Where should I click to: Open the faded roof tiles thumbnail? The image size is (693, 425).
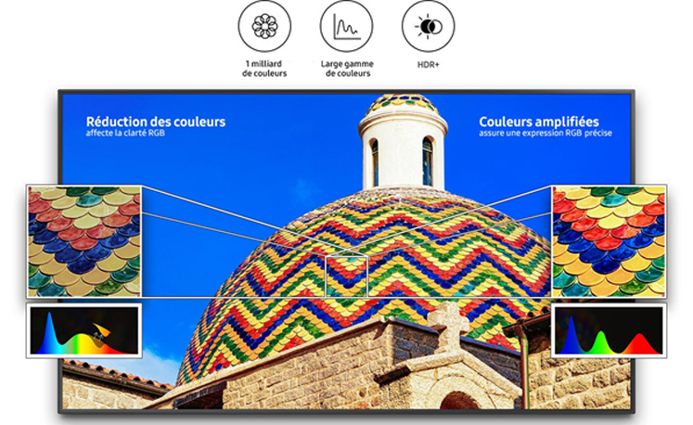(x=84, y=241)
